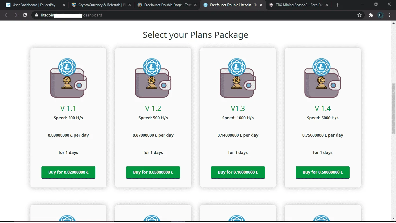Click the 'Select your Plans Package' heading
Screen dimensions: 396x223
[x=195, y=35]
